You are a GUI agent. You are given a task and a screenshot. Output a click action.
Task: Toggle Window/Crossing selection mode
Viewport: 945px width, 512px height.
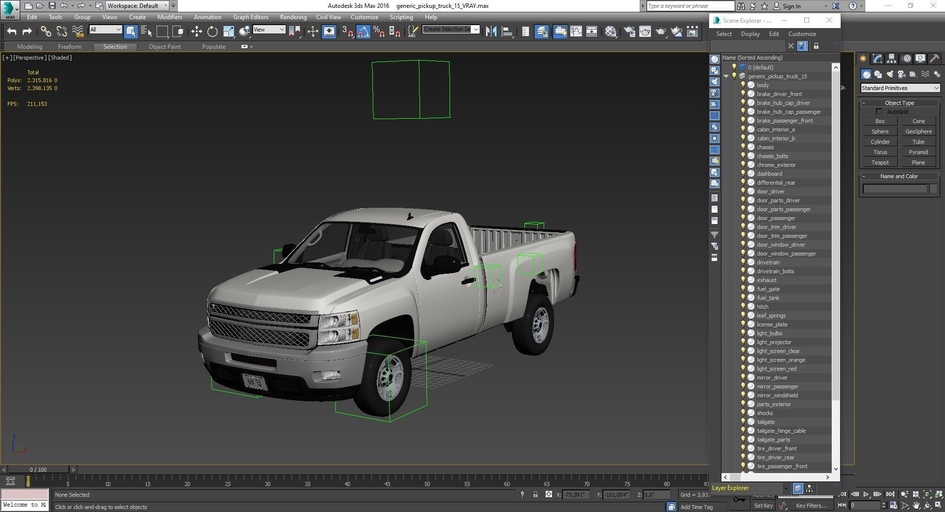(178, 31)
